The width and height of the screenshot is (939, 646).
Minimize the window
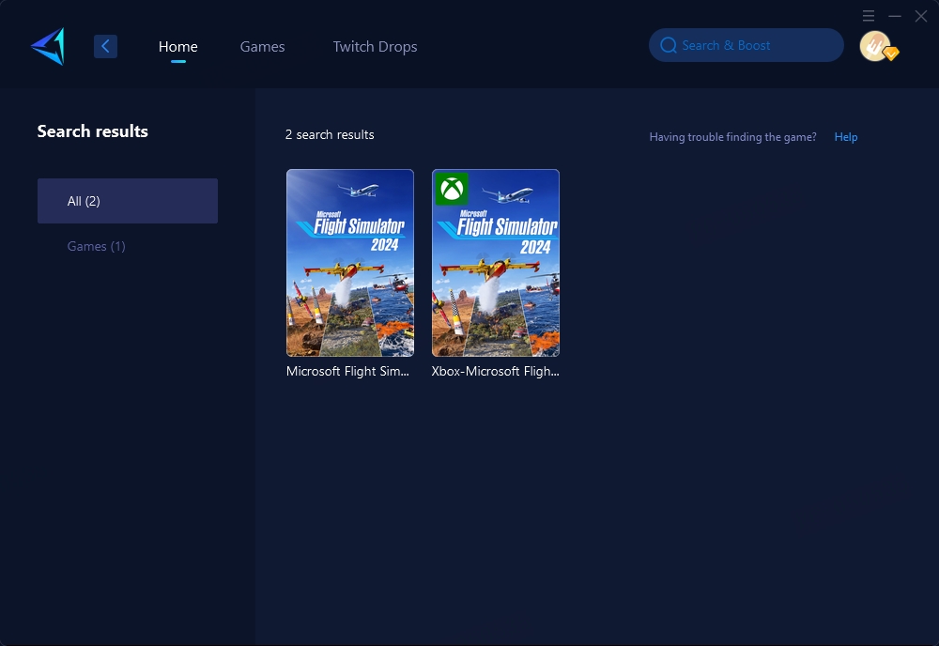(x=895, y=16)
